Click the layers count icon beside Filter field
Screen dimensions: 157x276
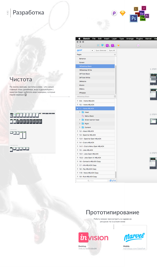[x=110, y=181]
